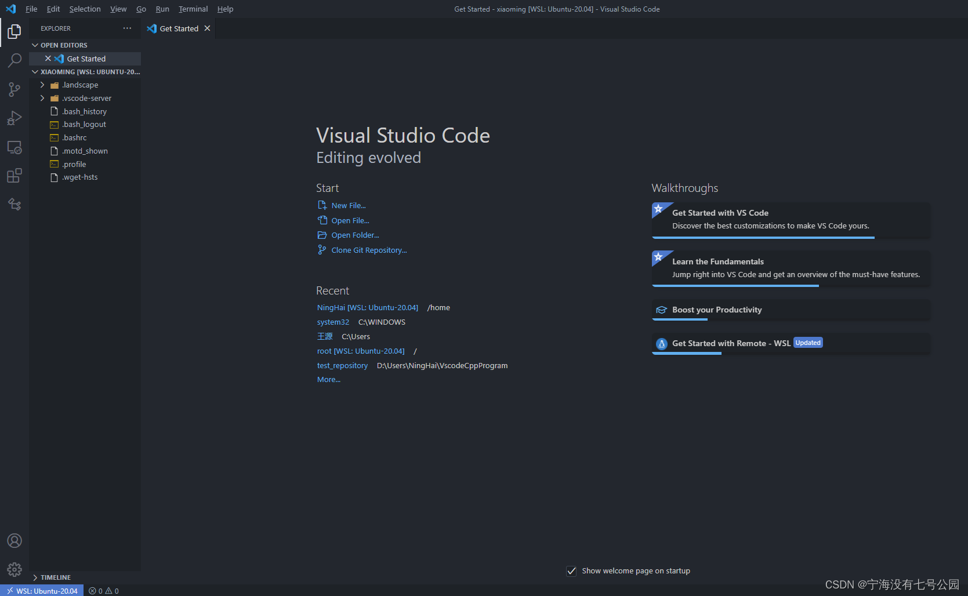Screen dimensions: 968x596
Task: Open recent test_repository link
Action: pyautogui.click(x=342, y=366)
